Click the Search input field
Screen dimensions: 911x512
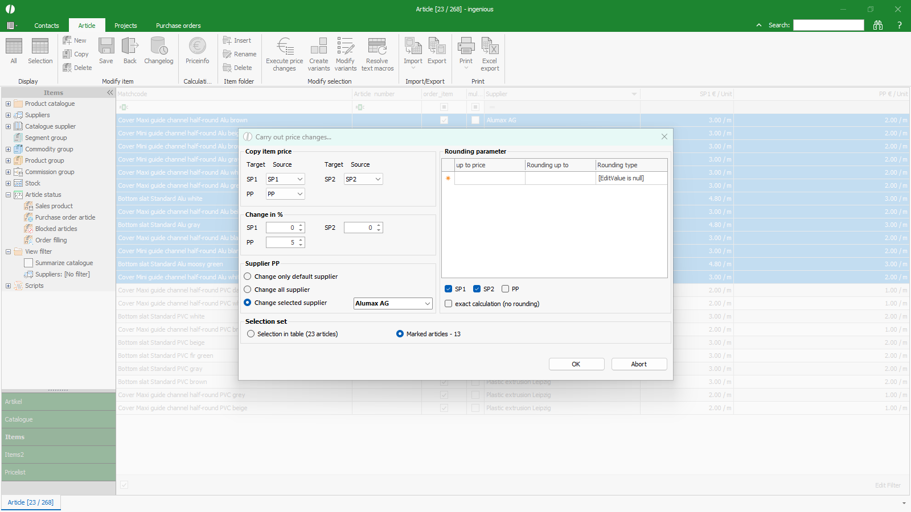pos(828,25)
